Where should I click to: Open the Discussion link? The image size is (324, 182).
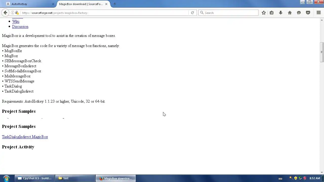click(x=20, y=27)
